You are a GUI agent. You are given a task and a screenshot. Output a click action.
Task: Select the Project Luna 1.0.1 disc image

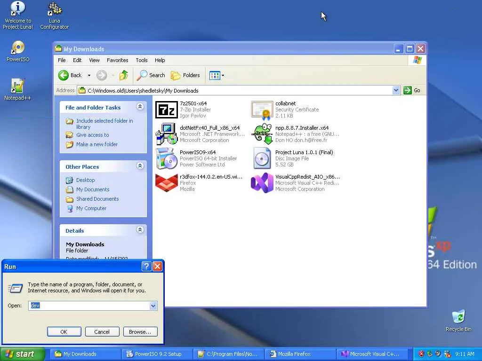click(262, 158)
